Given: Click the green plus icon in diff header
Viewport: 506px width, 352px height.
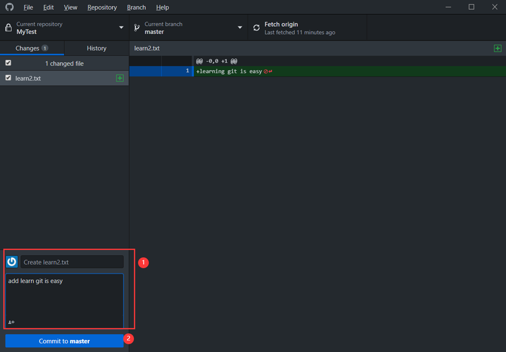Looking at the screenshot, I should coord(498,48).
